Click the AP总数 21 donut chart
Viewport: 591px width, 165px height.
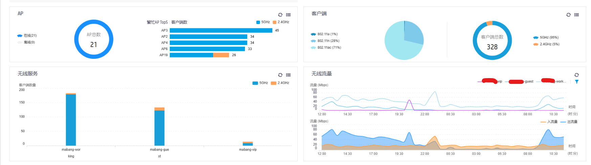pyautogui.click(x=94, y=39)
